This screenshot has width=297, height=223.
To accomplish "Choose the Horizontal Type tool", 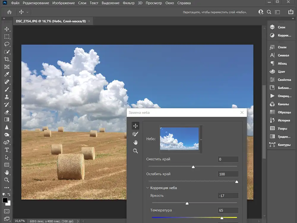I will (x=7, y=150).
